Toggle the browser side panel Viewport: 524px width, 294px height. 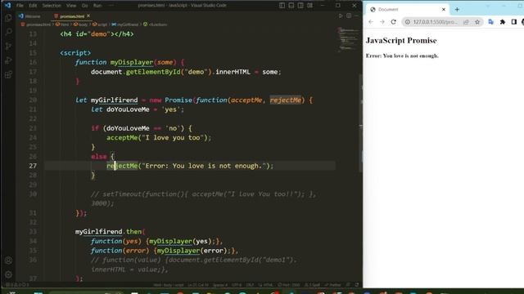(x=513, y=22)
